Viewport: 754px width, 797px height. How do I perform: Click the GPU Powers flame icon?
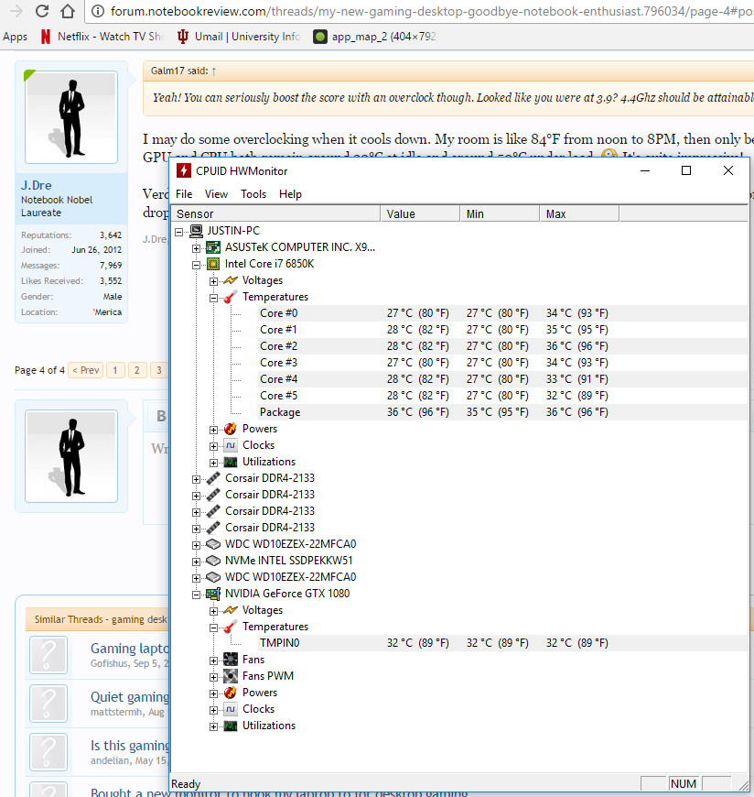(231, 693)
